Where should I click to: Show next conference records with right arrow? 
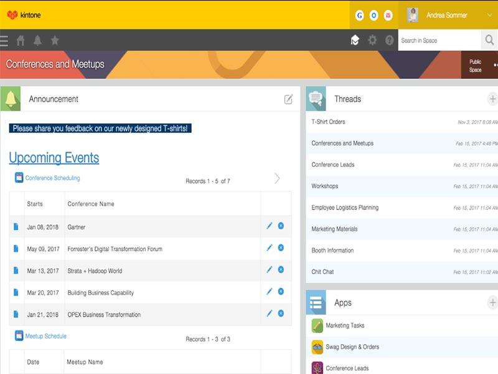[x=278, y=178]
